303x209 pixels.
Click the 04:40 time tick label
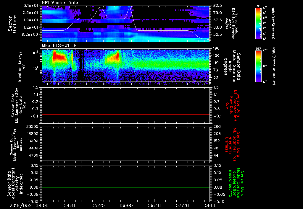click(x=70, y=205)
